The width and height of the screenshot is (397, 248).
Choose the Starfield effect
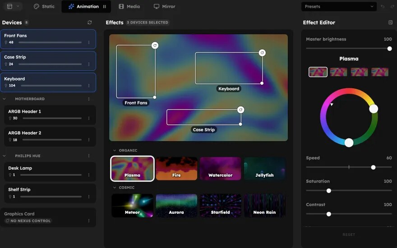(x=221, y=206)
